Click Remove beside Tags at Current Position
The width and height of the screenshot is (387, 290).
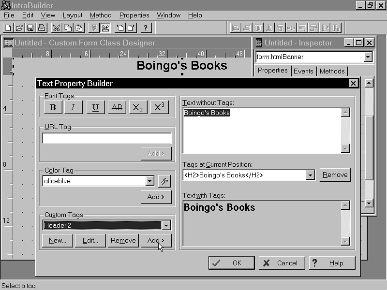pyautogui.click(x=335, y=175)
